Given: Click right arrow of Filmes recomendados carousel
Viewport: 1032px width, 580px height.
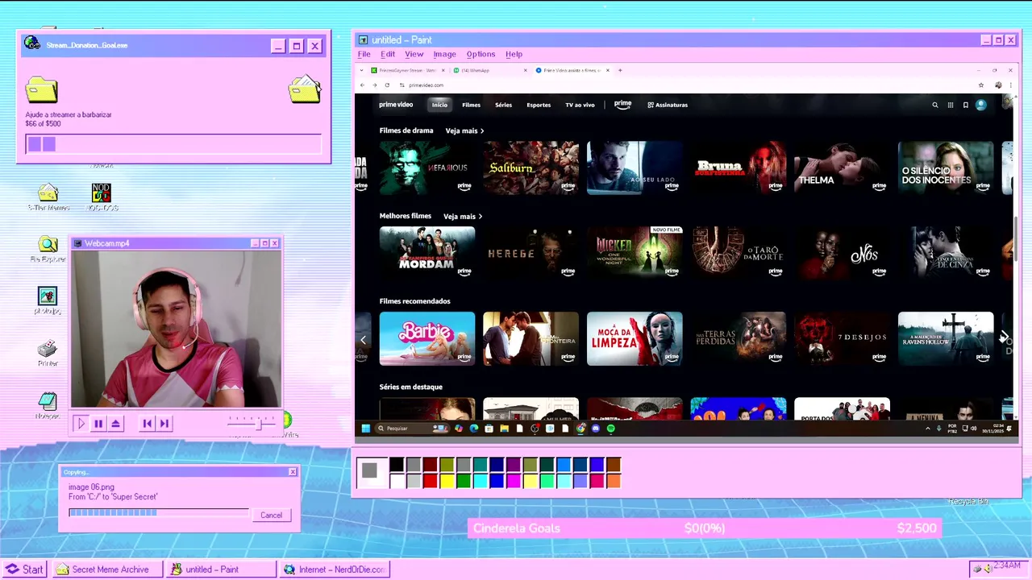Looking at the screenshot, I should (1005, 338).
